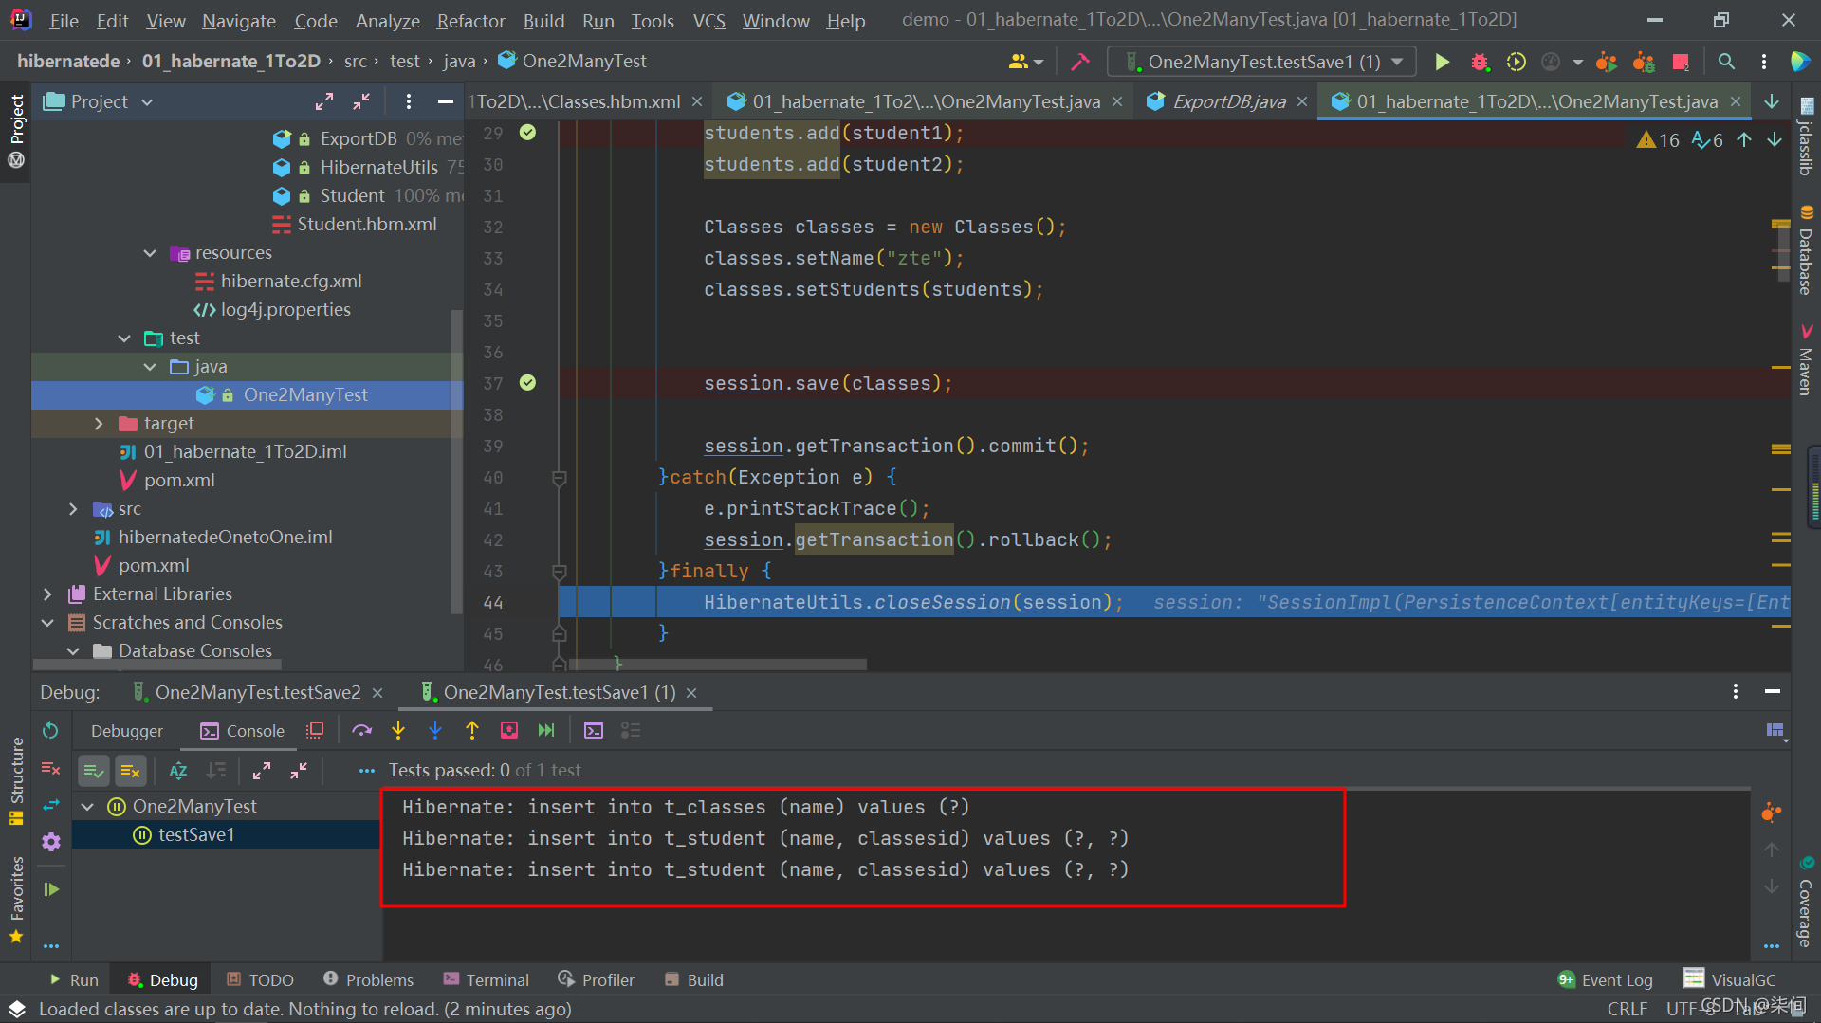Toggle Maven tool window sidebar button
The width and height of the screenshot is (1821, 1023).
click(x=1806, y=359)
